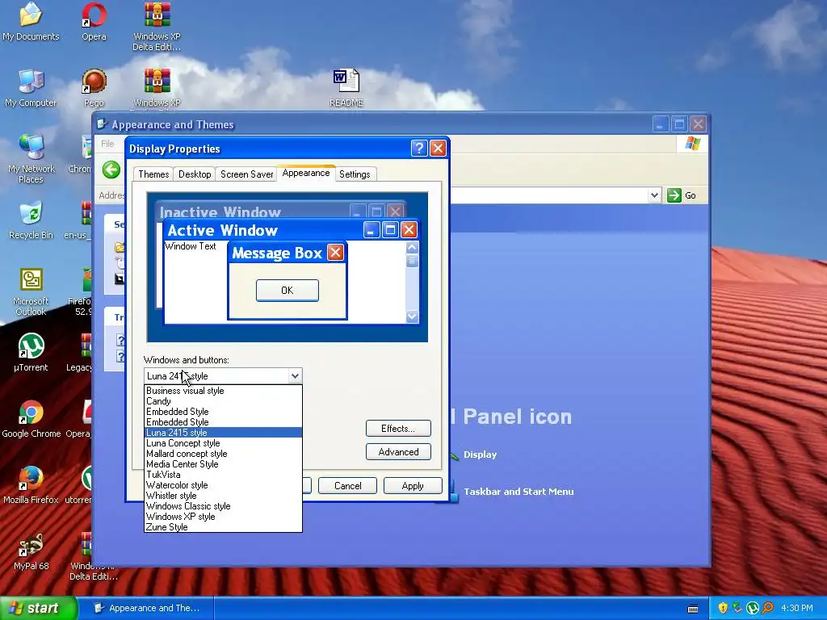The width and height of the screenshot is (827, 620).
Task: Click the on-screen keyboard taskbar icon
Action: coord(693,609)
